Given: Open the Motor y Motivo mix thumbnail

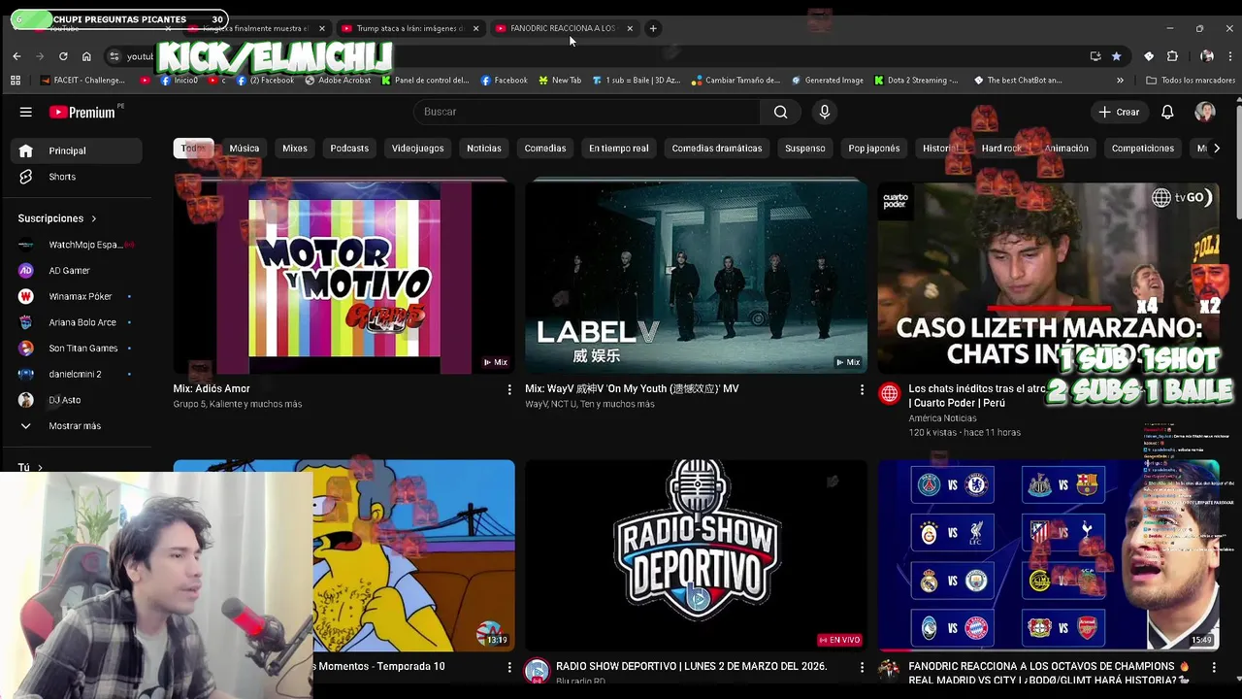Looking at the screenshot, I should coord(344,277).
